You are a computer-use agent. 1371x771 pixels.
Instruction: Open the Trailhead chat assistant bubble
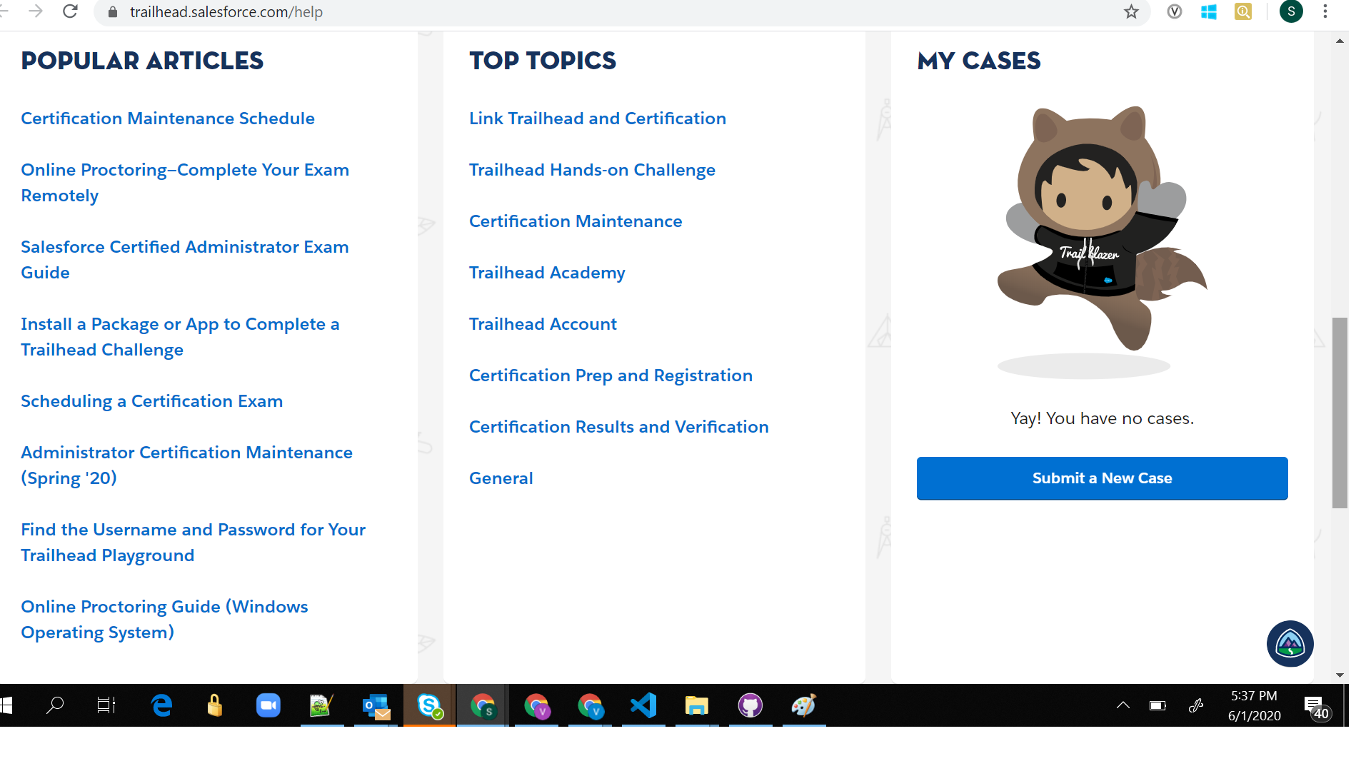pyautogui.click(x=1290, y=643)
